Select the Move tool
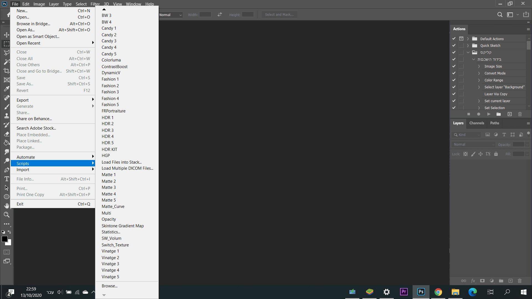The width and height of the screenshot is (532, 299). [x=6, y=35]
